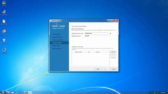168x94 pixels.
Task: Click the Edit User button
Action: point(113,55)
